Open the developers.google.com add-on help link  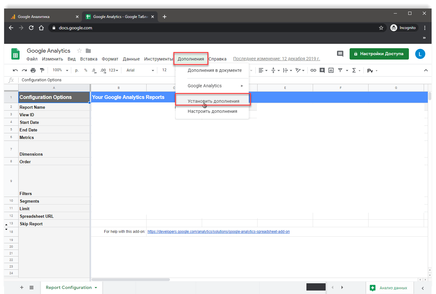218,232
